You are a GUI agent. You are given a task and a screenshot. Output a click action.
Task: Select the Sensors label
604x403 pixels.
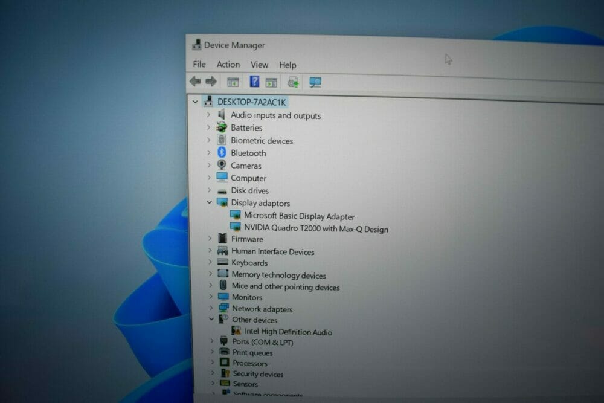245,384
